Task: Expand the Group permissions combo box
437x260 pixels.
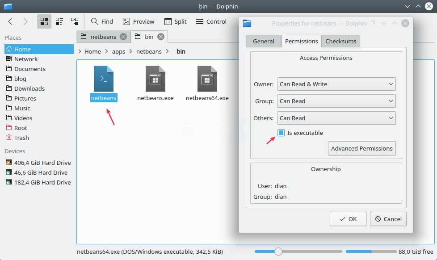Action: 336,101
